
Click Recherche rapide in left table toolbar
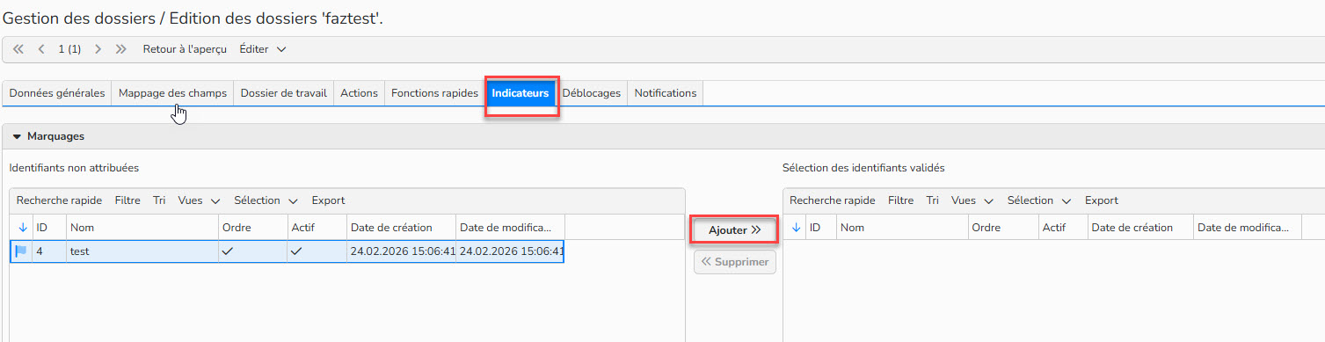pos(59,200)
